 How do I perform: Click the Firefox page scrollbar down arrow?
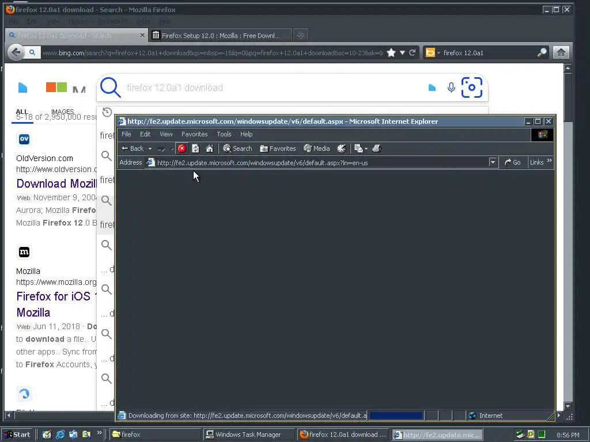click(568, 406)
